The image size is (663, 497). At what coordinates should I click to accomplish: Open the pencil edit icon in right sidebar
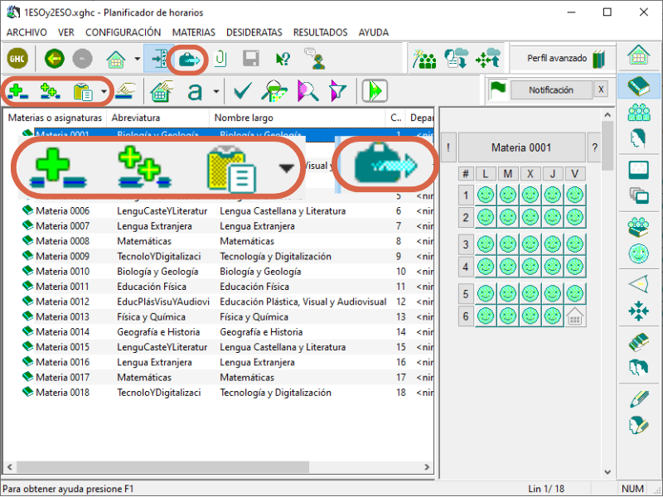point(639,399)
